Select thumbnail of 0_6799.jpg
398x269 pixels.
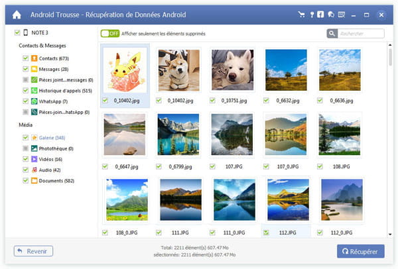click(x=178, y=134)
